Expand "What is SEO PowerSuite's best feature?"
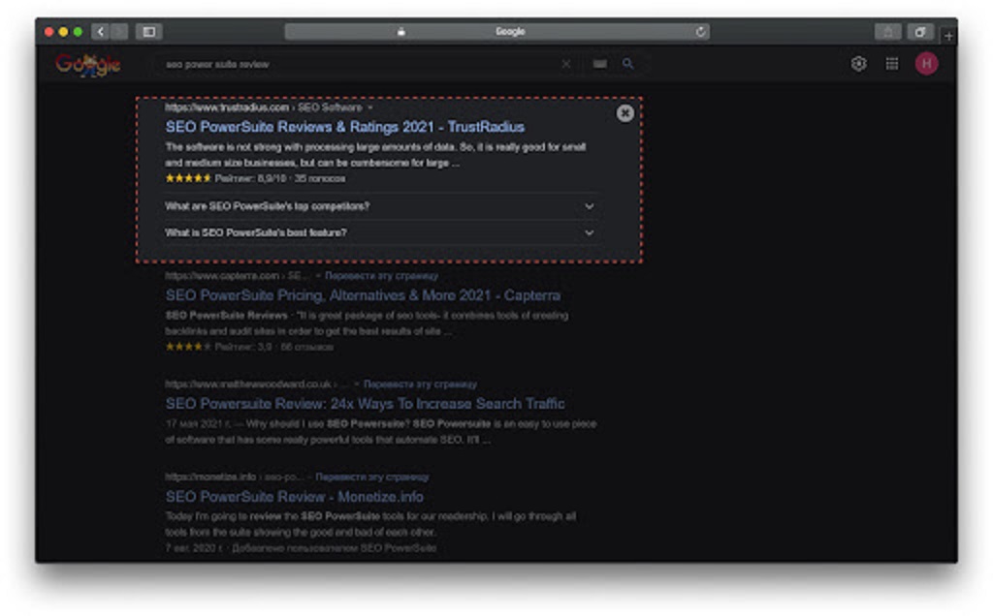 click(589, 232)
